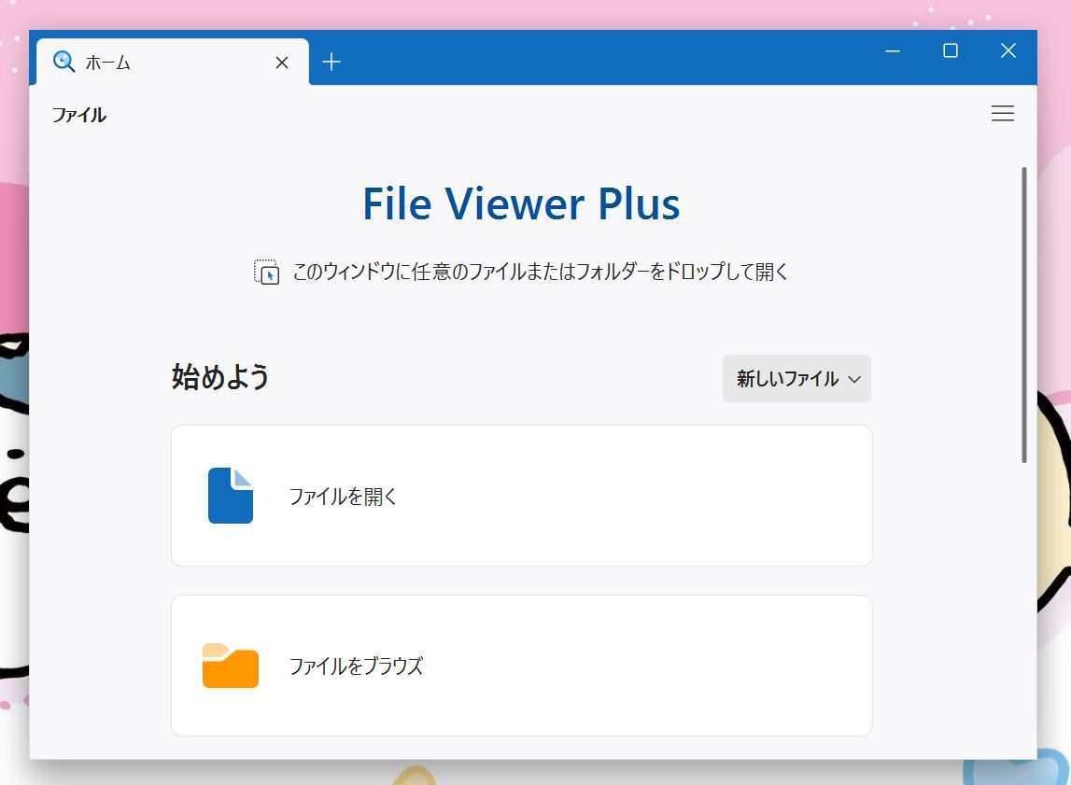Add a new tab with the plus button
1071x785 pixels.
[331, 63]
